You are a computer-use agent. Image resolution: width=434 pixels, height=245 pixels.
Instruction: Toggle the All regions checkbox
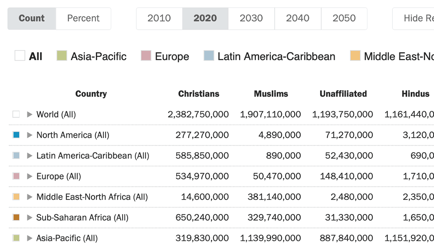click(x=20, y=56)
